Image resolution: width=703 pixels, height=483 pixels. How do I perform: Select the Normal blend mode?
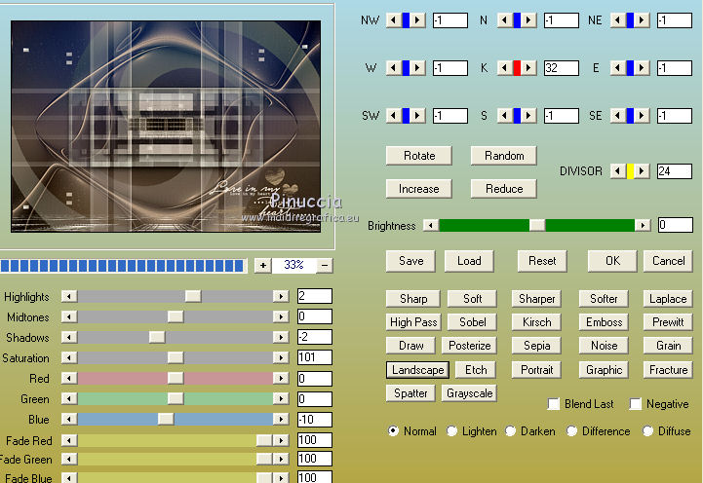pos(393,431)
